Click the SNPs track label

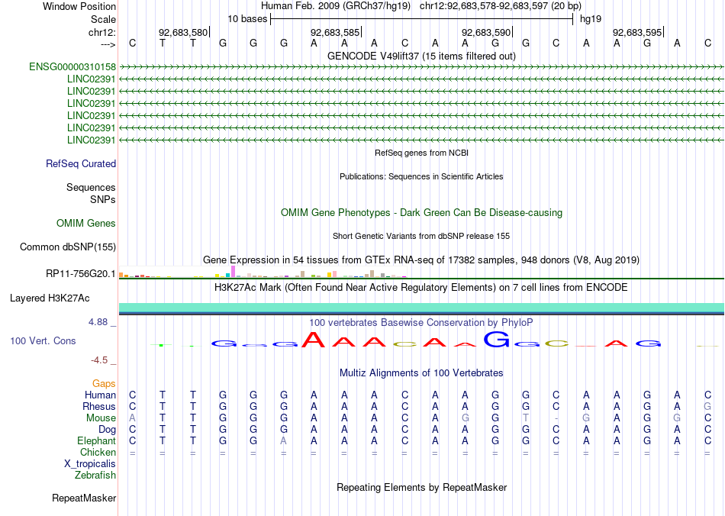pos(103,199)
